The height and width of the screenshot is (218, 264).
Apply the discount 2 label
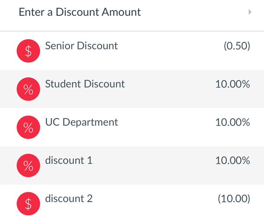[x=69, y=199]
